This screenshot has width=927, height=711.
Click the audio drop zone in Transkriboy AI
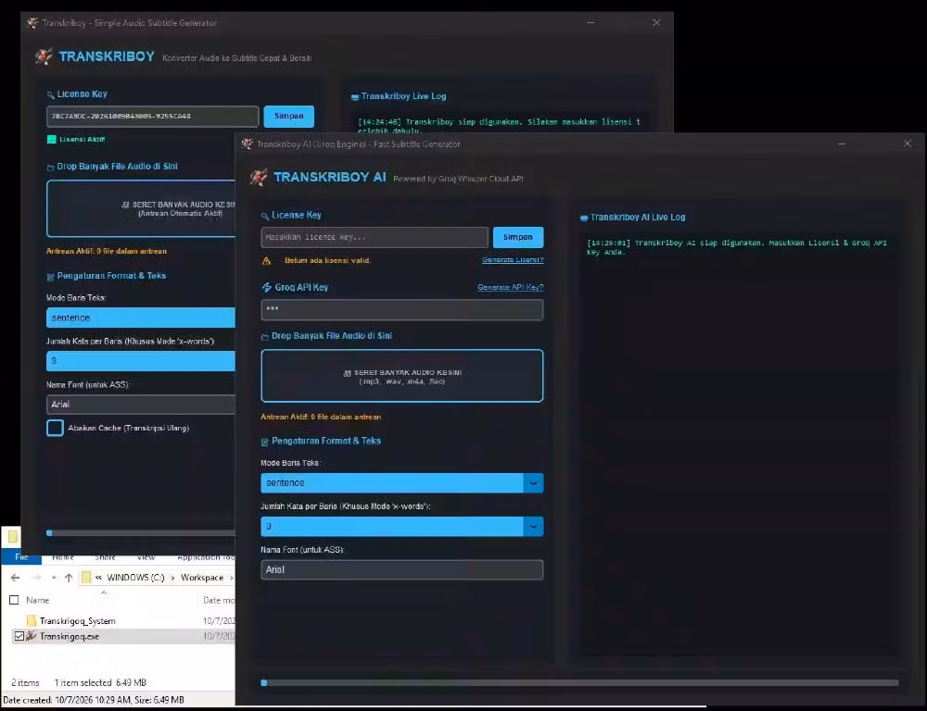402,376
